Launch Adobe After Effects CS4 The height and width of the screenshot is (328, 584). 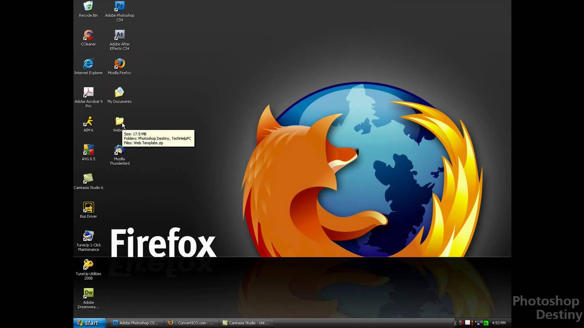click(x=120, y=36)
